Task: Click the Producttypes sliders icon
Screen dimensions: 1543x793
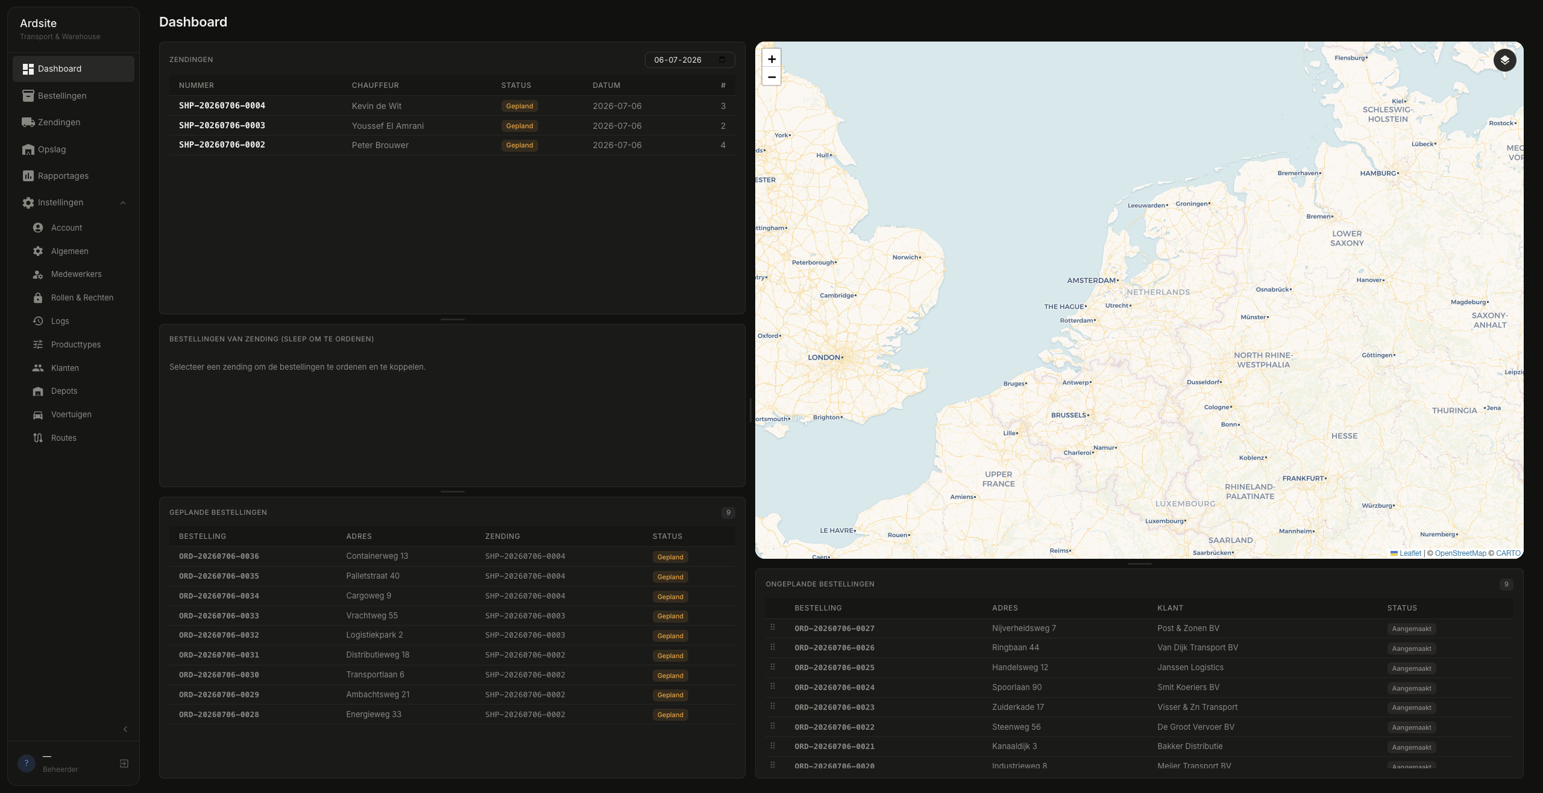Action: point(38,344)
